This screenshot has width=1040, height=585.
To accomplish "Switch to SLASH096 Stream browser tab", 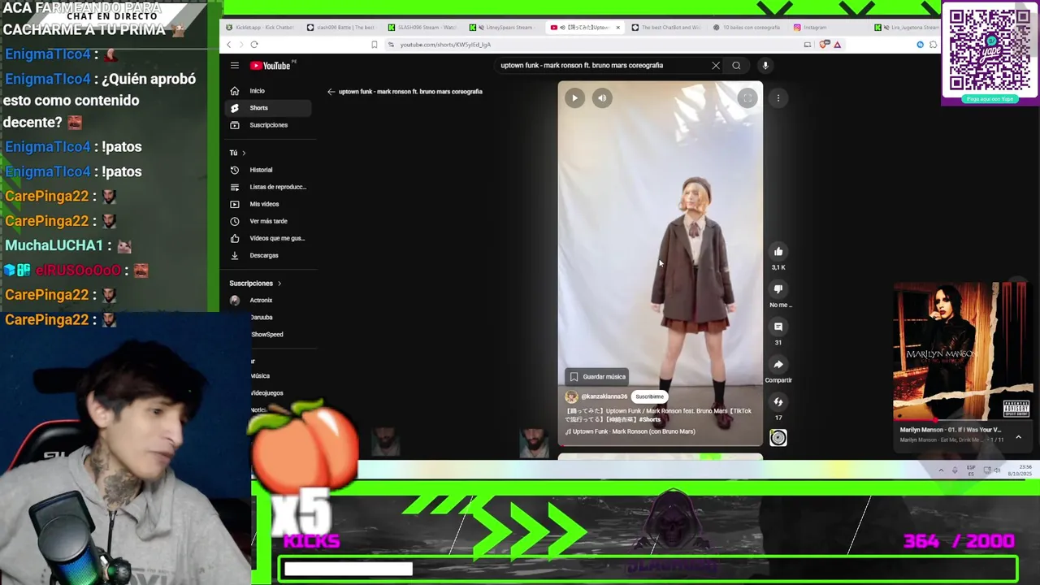I will 422,28.
